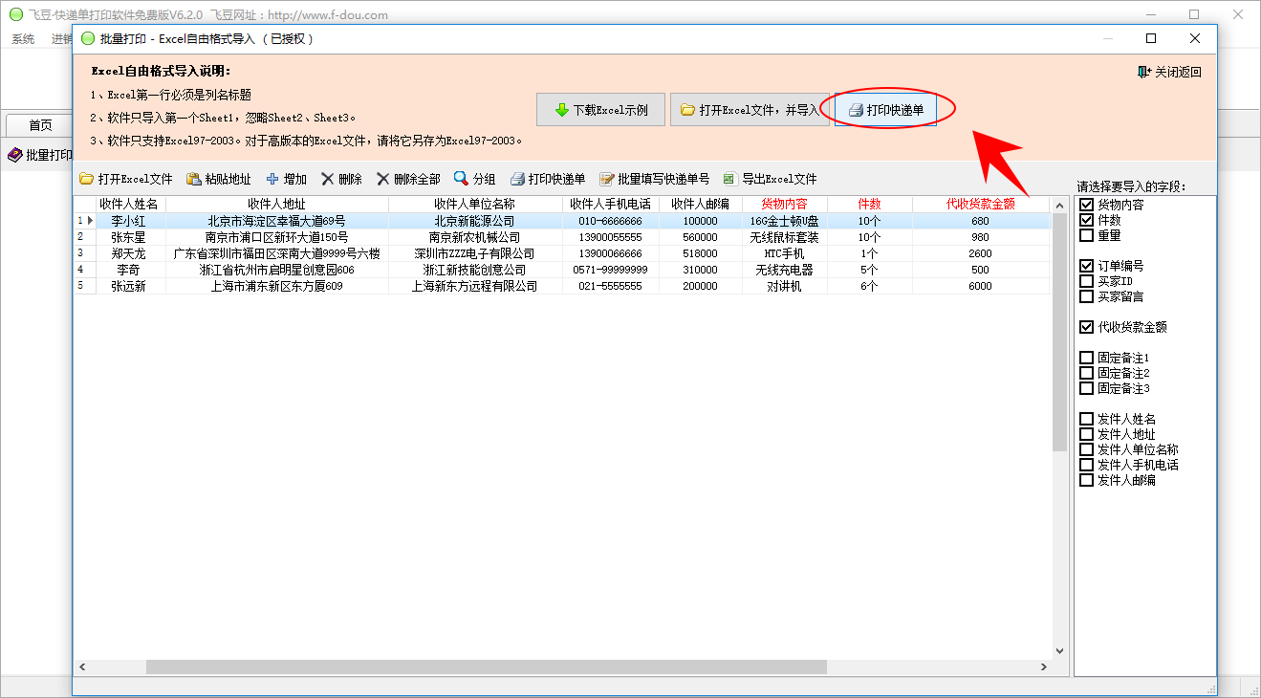This screenshot has height=698, width=1261.
Task: Enable the 发件人地址 checkbox
Action: coord(1086,434)
